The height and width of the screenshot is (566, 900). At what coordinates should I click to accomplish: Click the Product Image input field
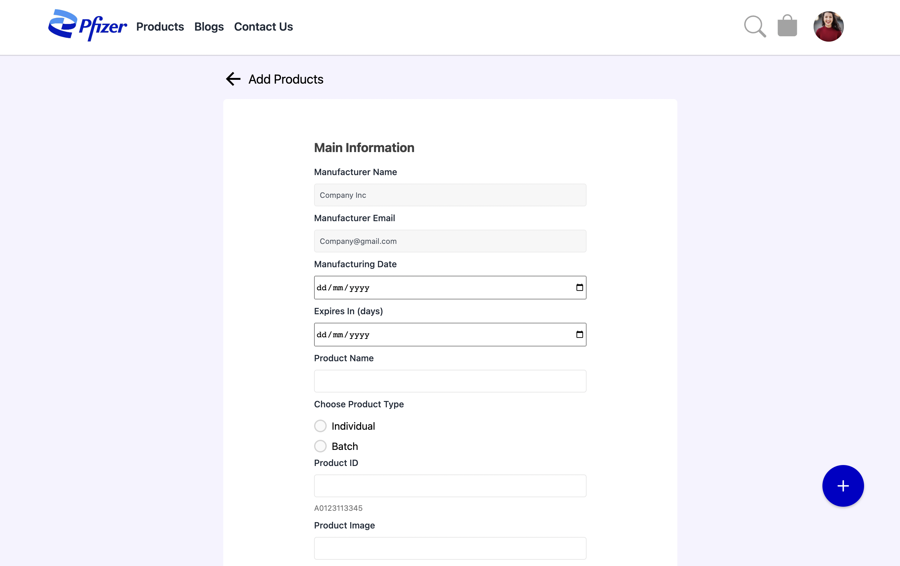(450, 548)
